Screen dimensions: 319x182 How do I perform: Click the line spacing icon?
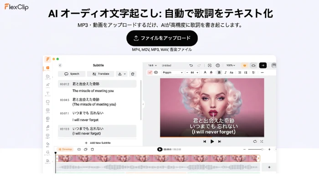246,72
